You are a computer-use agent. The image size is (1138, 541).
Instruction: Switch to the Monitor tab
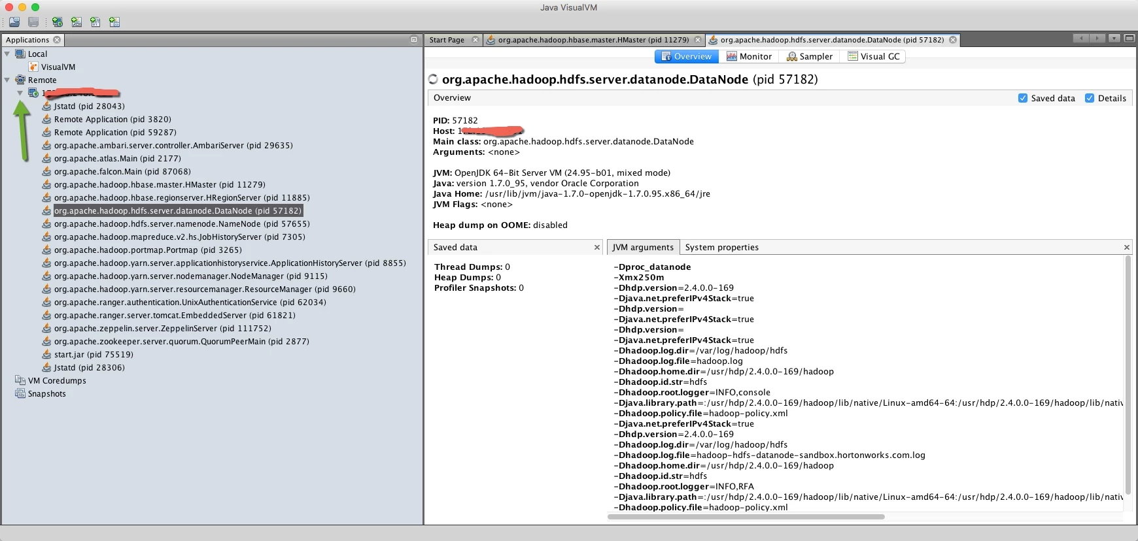click(749, 57)
